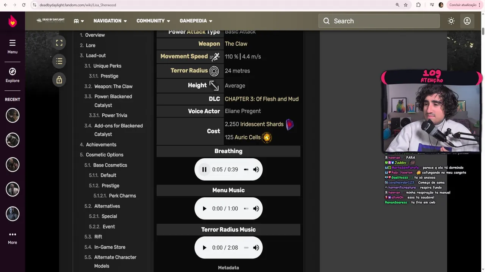Click the Terror Radius rings icon
Viewport: 485px width, 272px height.
(214, 71)
